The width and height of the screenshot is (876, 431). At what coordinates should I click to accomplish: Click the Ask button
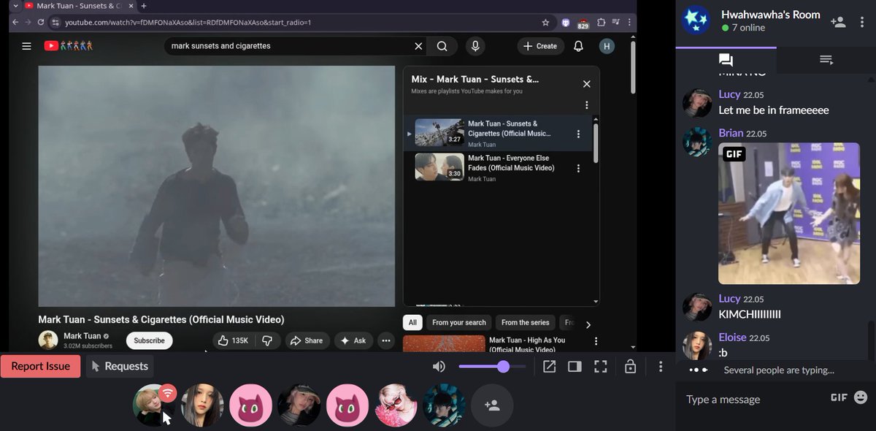click(353, 340)
